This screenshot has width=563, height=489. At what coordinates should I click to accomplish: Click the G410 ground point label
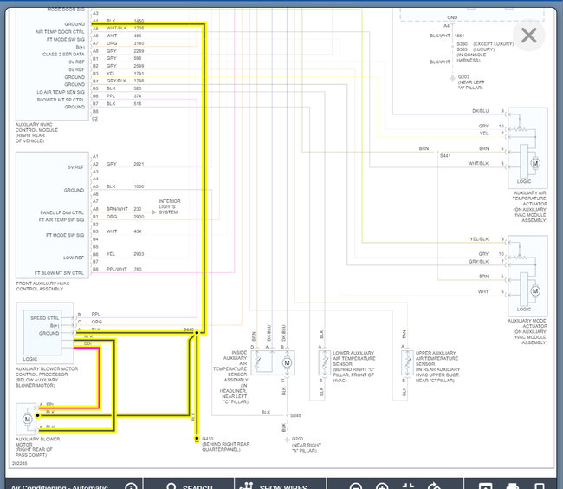208,439
